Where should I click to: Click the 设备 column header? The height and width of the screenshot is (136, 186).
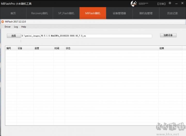pos(25,48)
